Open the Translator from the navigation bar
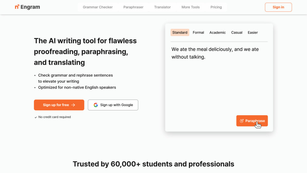Image resolution: width=307 pixels, height=173 pixels. click(x=162, y=7)
